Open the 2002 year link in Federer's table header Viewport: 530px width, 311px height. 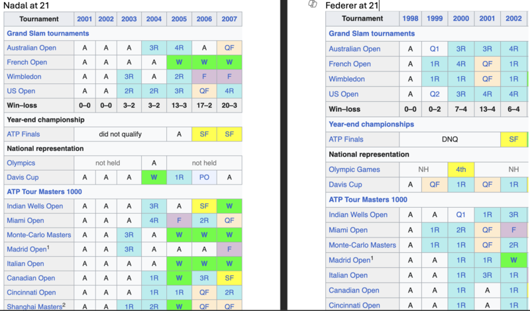tap(513, 19)
